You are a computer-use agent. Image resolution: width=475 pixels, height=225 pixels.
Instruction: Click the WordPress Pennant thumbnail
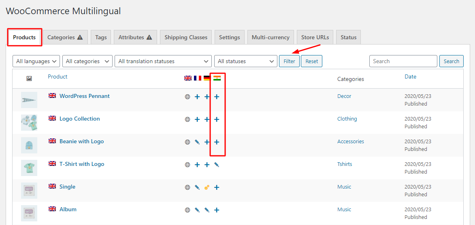coord(29,100)
